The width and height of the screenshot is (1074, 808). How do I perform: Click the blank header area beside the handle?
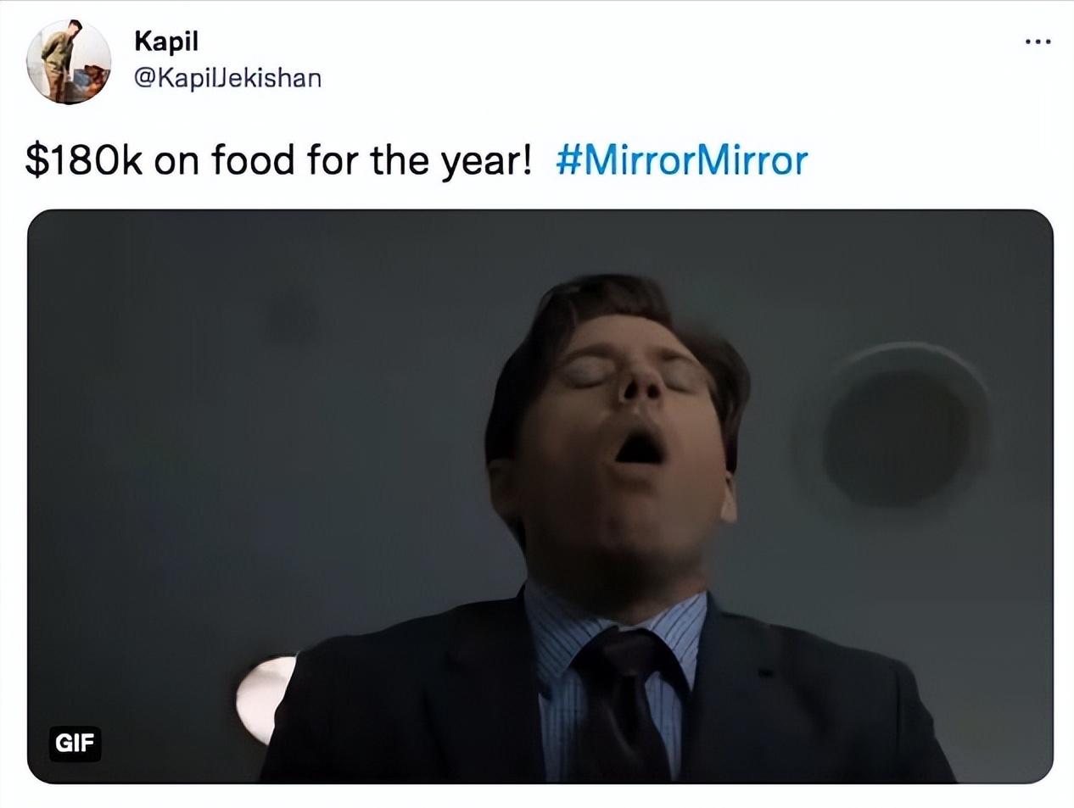[x=636, y=59]
